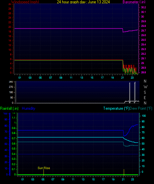Click the 21 hour tick on top chart

[x=122, y=78]
